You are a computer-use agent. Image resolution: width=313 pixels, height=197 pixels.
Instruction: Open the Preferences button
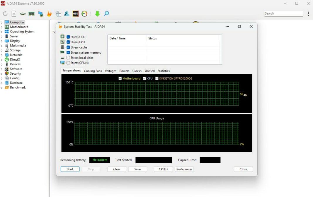184,169
